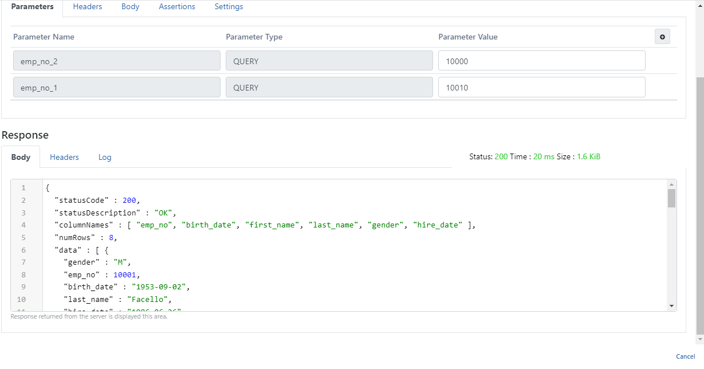
Task: View the response Headers tab
Action: 64,157
